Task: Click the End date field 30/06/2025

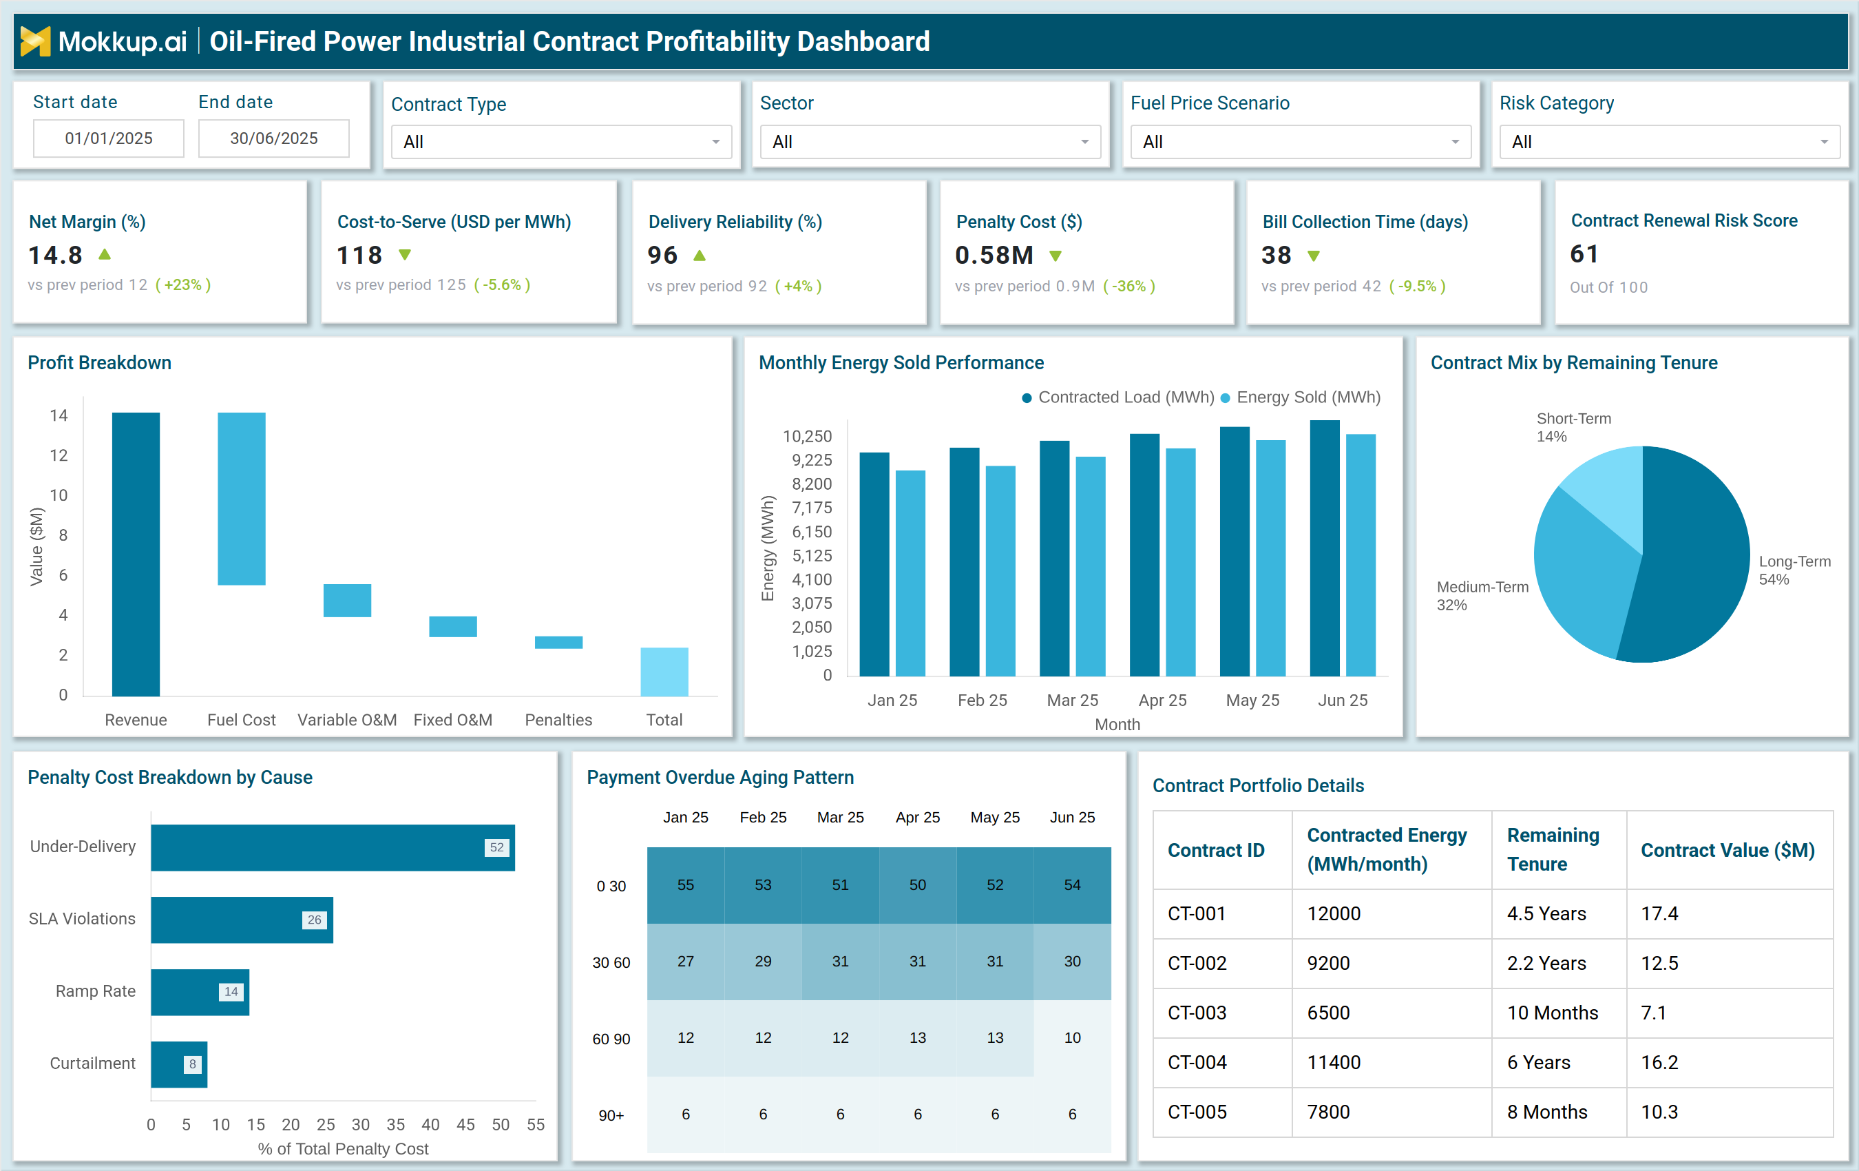Action: (274, 138)
